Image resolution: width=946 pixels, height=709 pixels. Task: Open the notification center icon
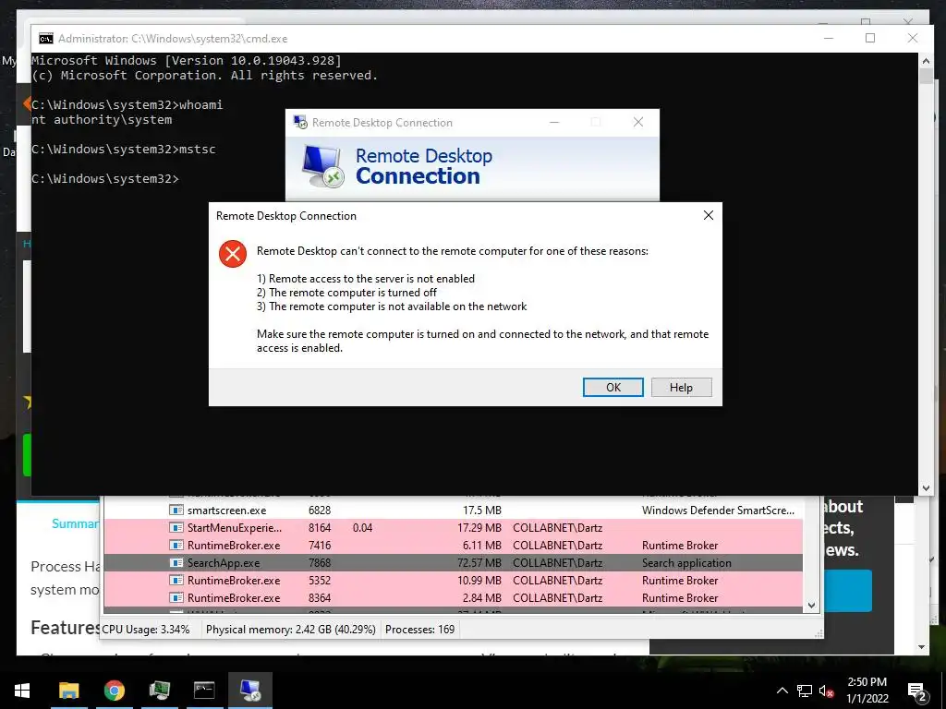[916, 691]
